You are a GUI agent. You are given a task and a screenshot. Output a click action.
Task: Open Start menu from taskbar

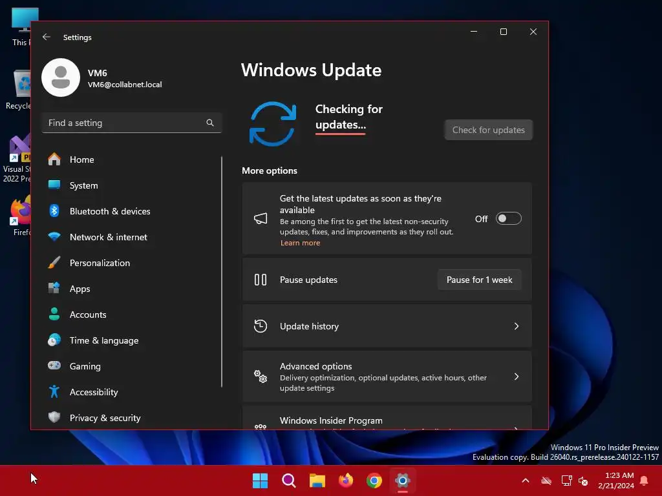point(260,480)
